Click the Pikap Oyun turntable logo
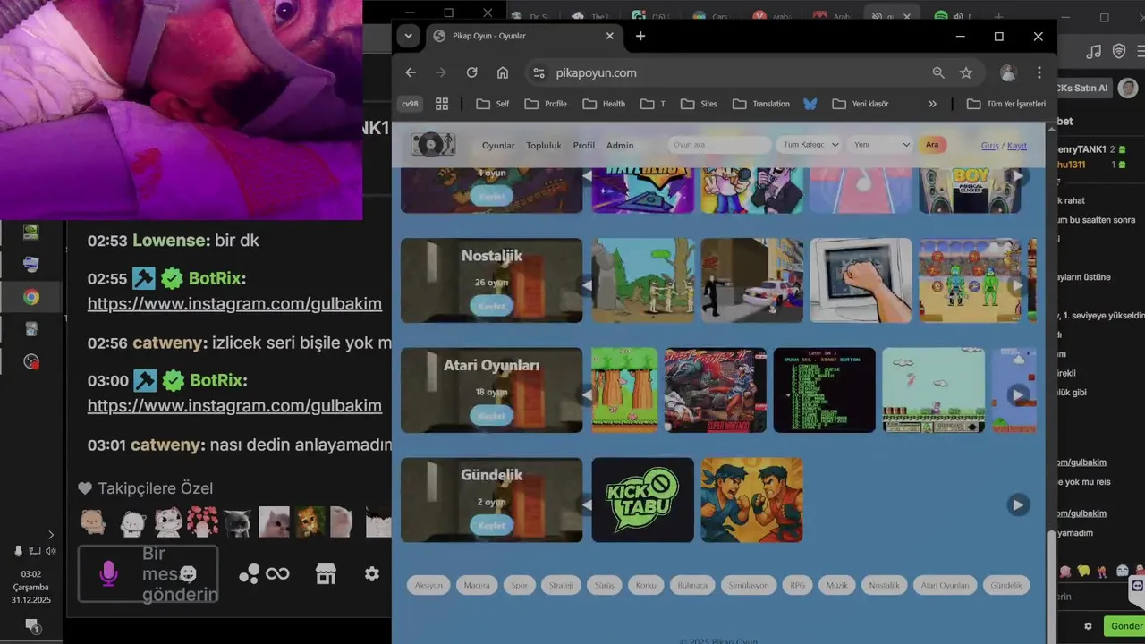The height and width of the screenshot is (644, 1145). pyautogui.click(x=433, y=144)
